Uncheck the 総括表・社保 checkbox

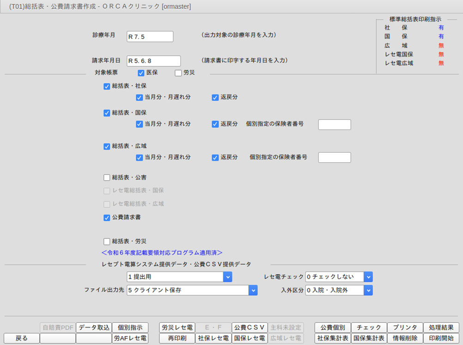[107, 86]
